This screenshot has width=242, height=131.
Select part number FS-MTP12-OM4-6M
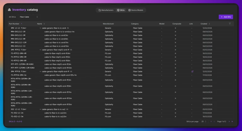(x=19, y=61)
